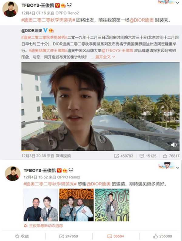Like the quoted Dior post with 76817
The width and height of the screenshot is (182, 241).
tap(171, 156)
